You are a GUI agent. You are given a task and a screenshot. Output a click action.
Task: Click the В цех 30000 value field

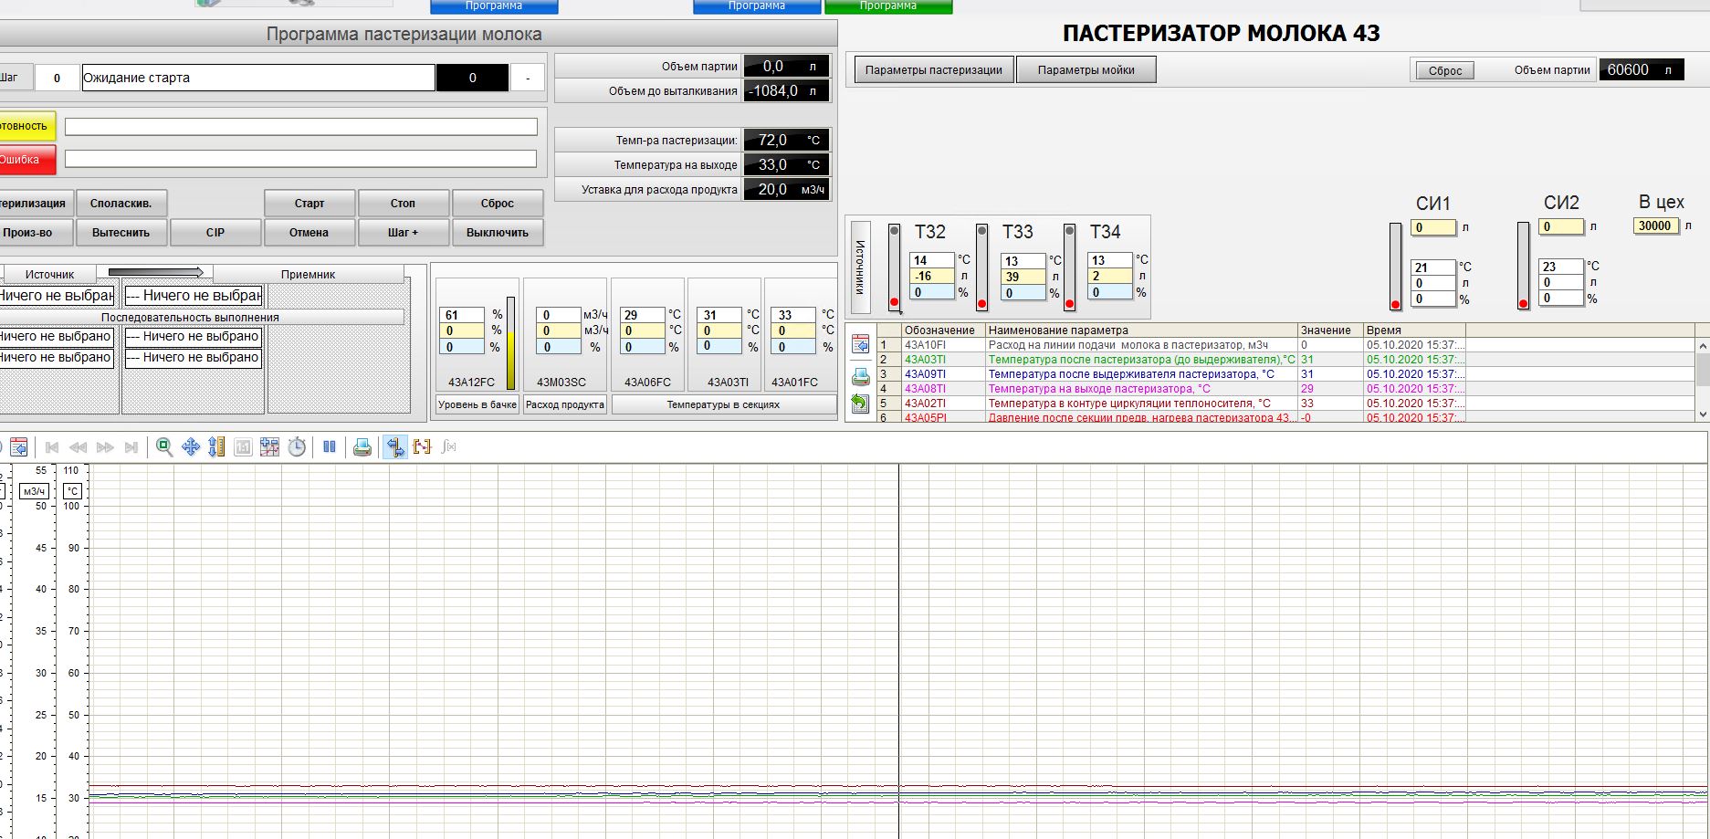(1655, 226)
